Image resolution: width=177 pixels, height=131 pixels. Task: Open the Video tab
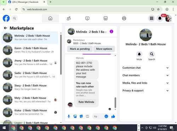click(x=87, y=18)
